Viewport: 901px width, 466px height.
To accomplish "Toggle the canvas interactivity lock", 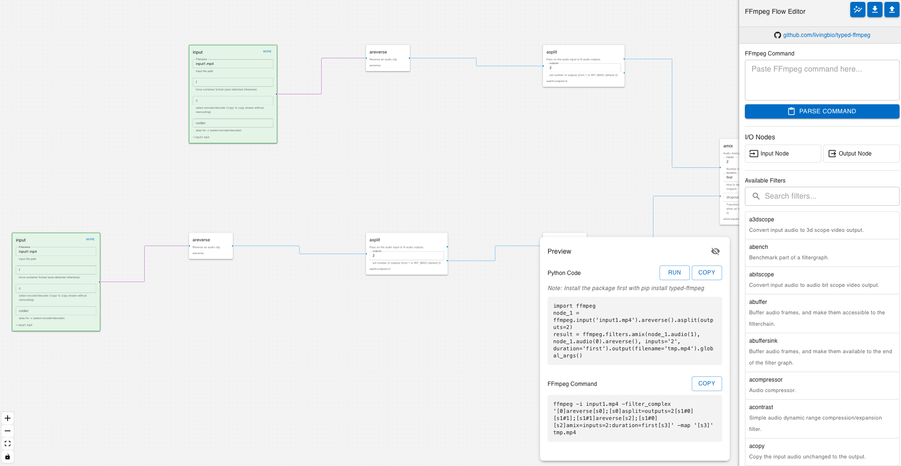I will point(8,457).
